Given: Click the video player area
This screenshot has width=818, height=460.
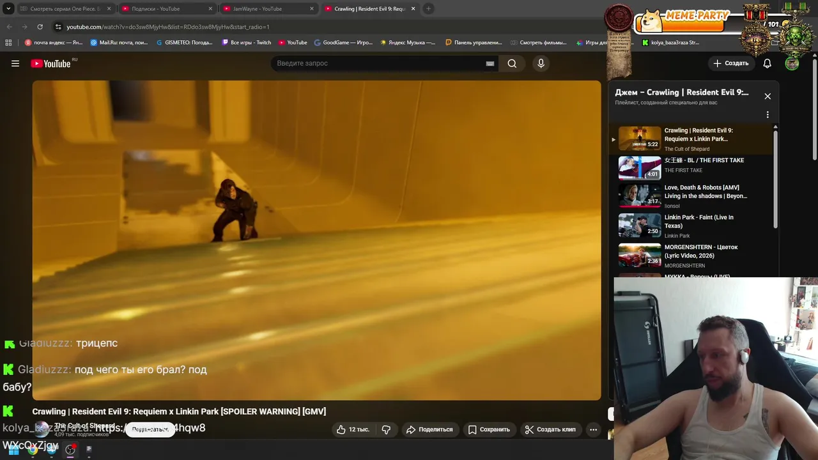Looking at the screenshot, I should click(316, 240).
